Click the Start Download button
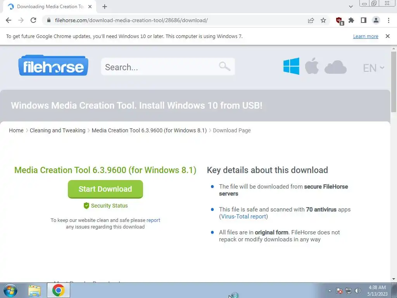Viewport: 397px width, 298px height. coord(105,189)
